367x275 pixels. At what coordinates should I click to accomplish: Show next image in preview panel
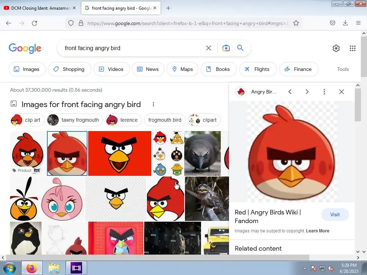[307, 92]
